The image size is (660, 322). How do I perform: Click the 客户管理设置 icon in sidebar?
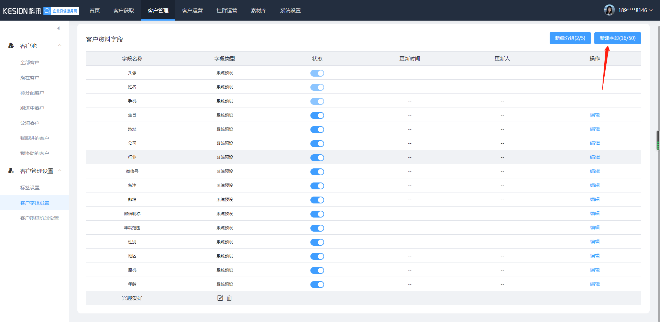[11, 170]
